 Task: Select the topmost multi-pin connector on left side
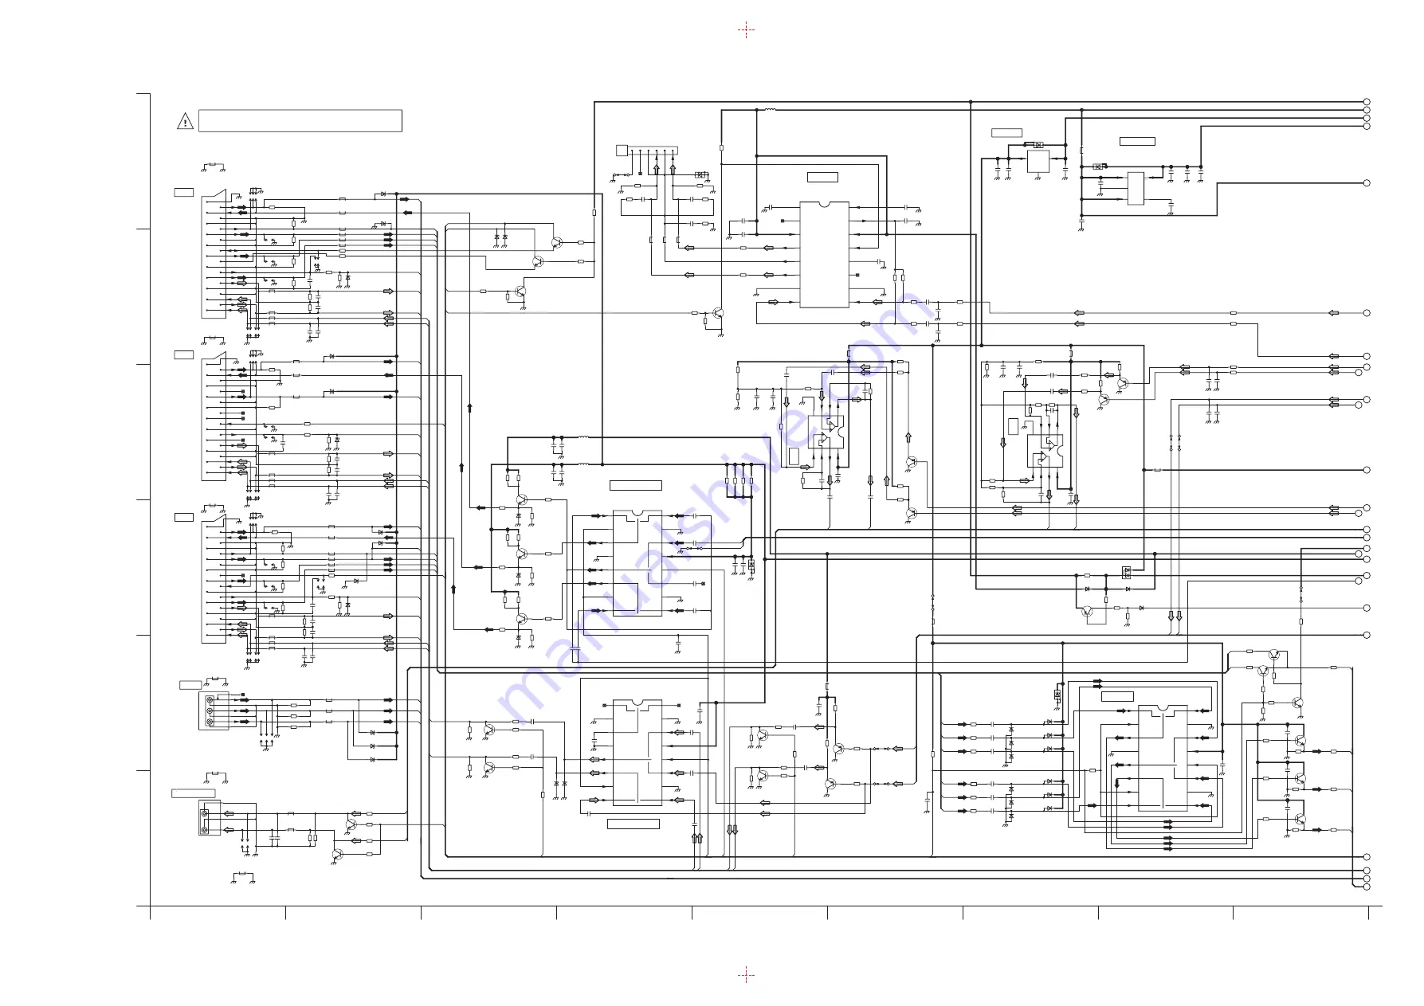(x=214, y=253)
